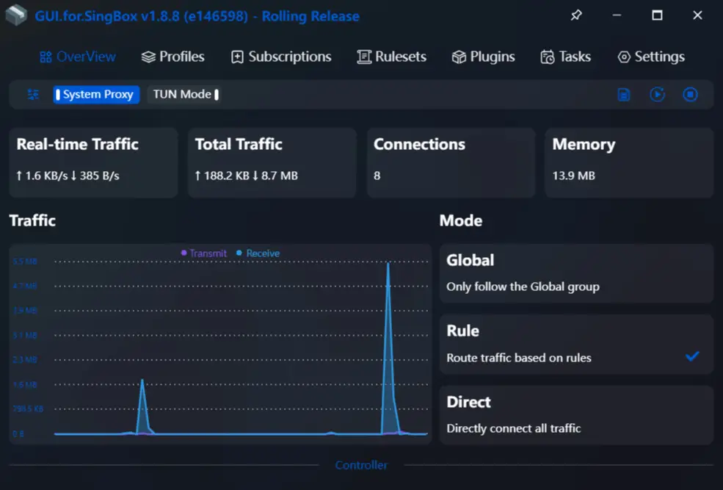The width and height of the screenshot is (723, 490).
Task: Minimize the GUI.for.SingBox window
Action: pos(617,15)
